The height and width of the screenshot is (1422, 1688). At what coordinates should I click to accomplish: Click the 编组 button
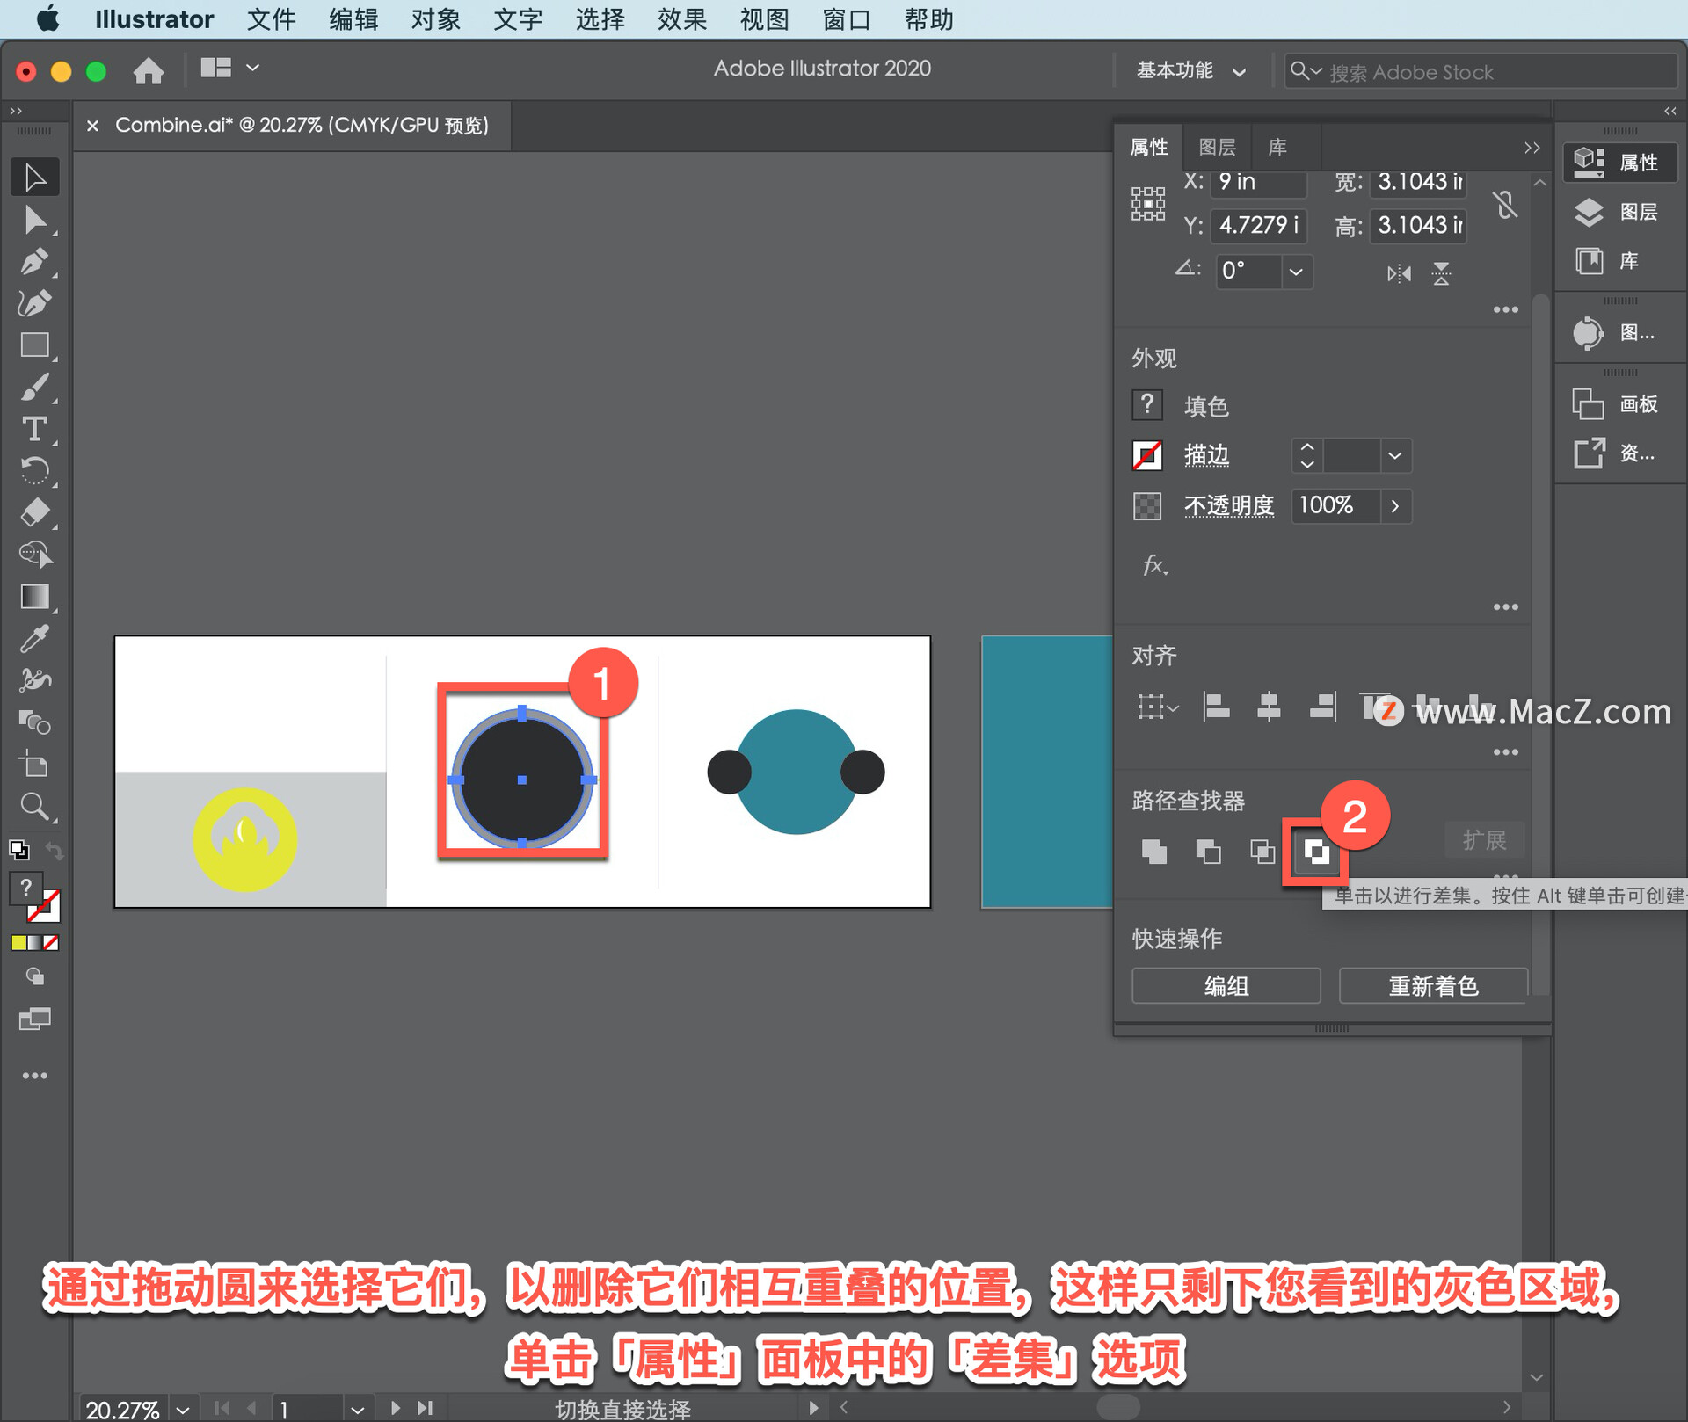click(1226, 986)
